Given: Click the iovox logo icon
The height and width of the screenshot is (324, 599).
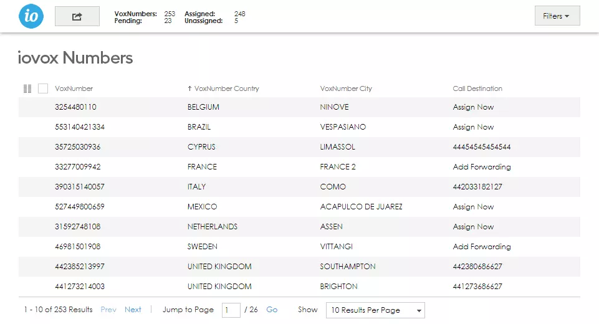Looking at the screenshot, I should pyautogui.click(x=31, y=16).
